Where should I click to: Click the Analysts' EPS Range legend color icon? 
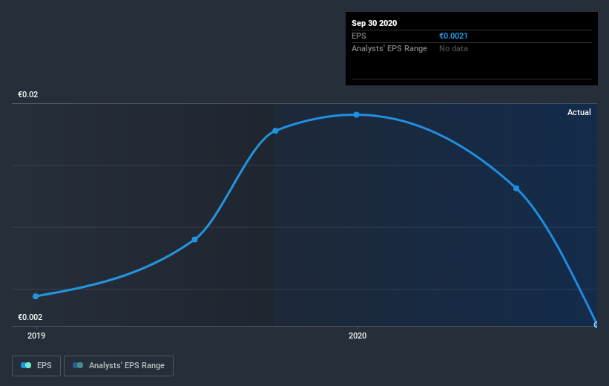pyautogui.click(x=78, y=365)
